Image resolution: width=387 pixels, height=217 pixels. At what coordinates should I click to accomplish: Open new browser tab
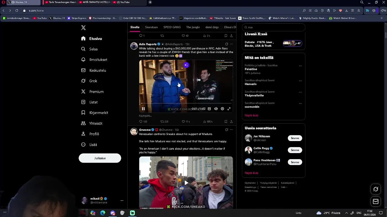pyautogui.click(x=150, y=2)
